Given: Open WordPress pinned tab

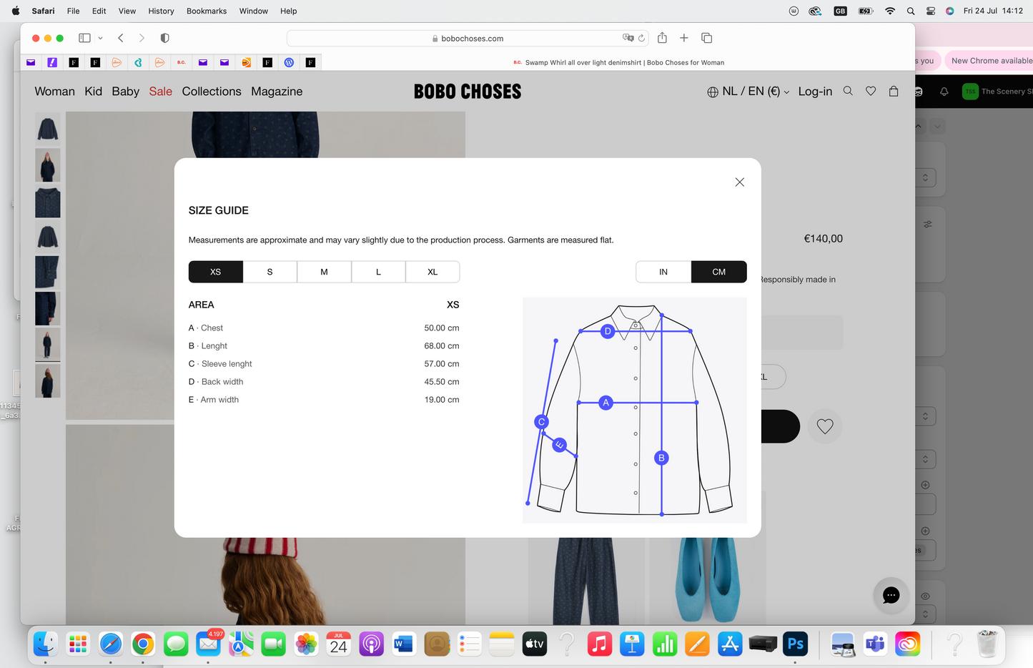Looking at the screenshot, I should [289, 63].
